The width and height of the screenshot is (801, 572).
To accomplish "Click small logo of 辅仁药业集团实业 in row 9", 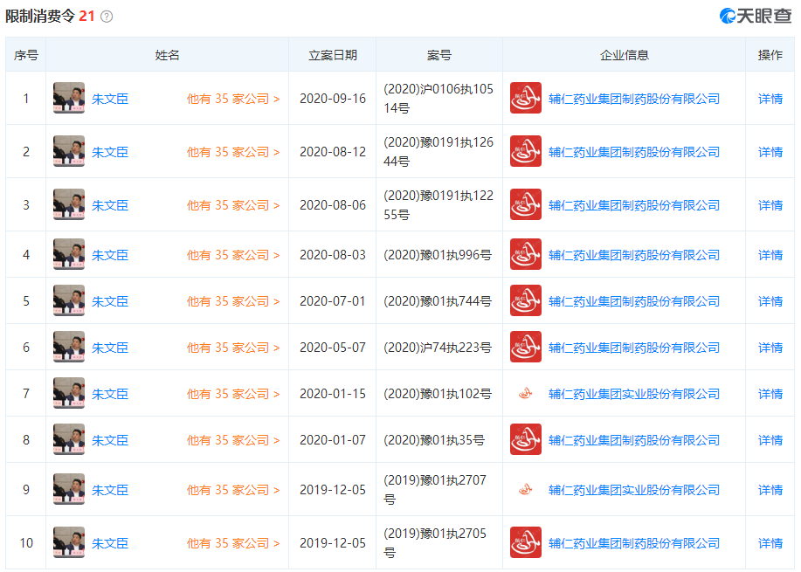I will [x=526, y=490].
